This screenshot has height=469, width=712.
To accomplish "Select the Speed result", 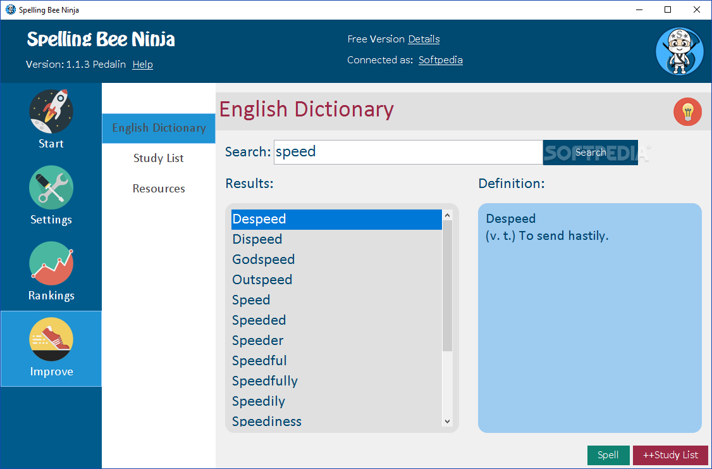I will tap(336, 300).
